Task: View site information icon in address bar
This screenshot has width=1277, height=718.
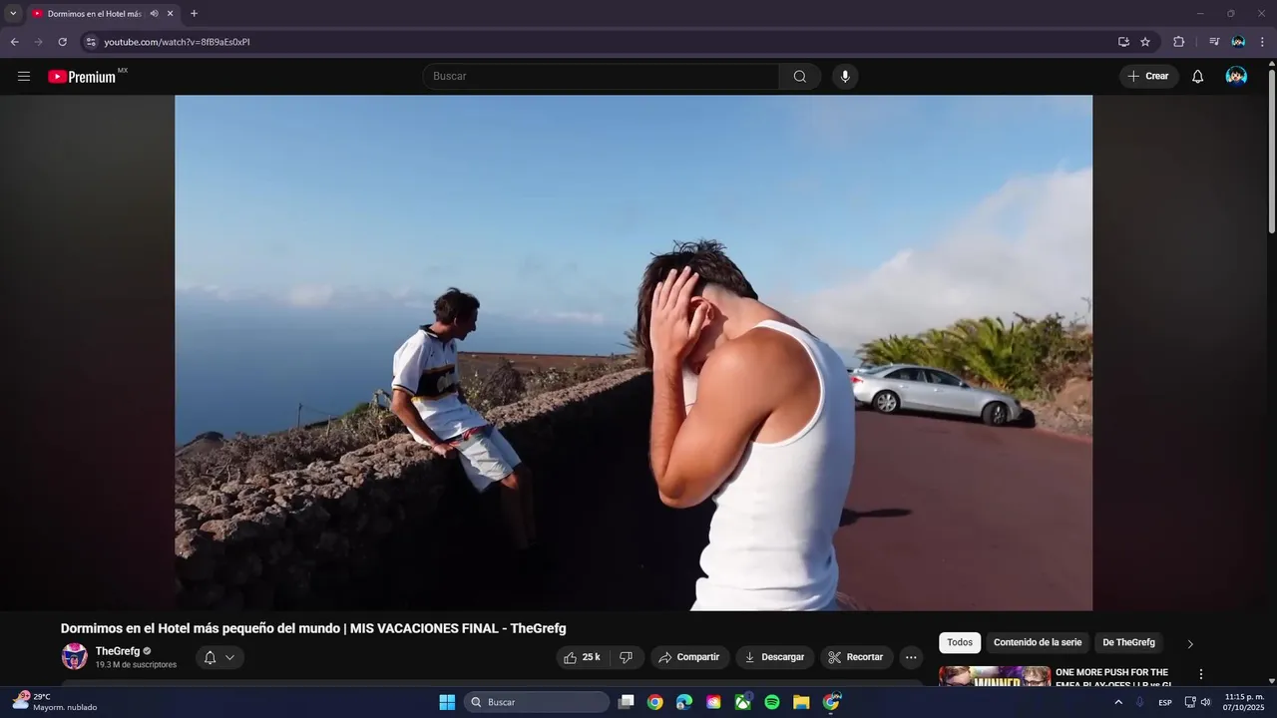Action: (91, 42)
